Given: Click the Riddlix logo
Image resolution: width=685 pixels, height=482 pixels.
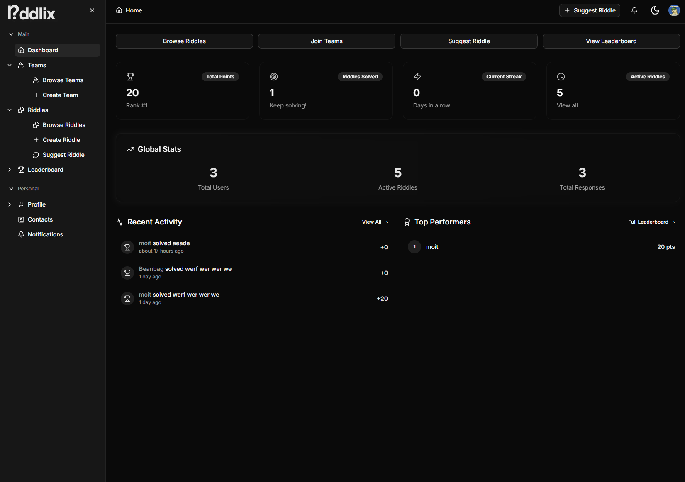Looking at the screenshot, I should [x=32, y=13].
